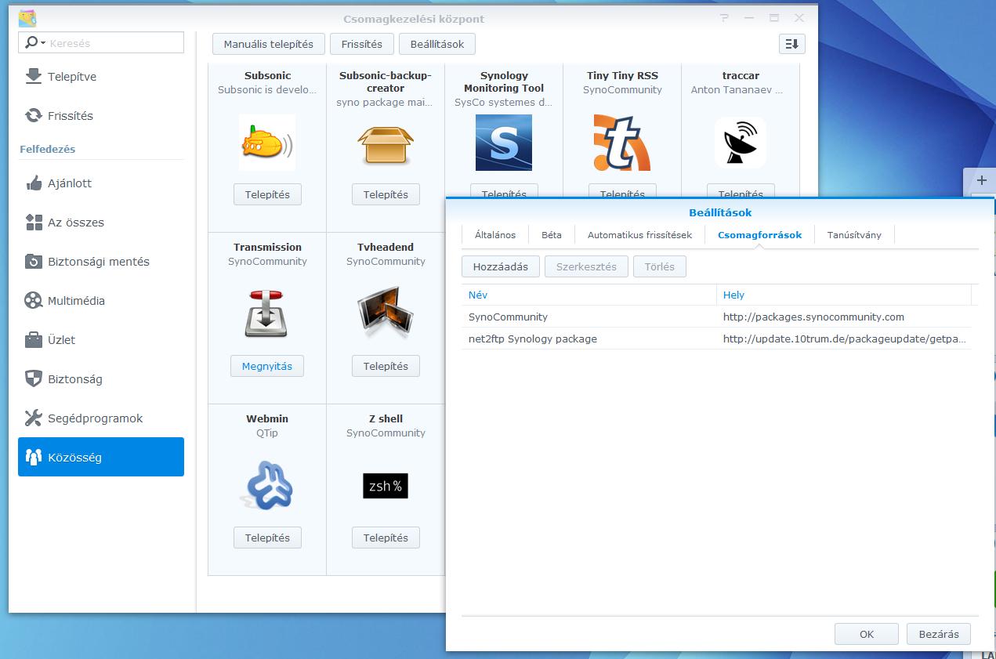This screenshot has height=659, width=996.
Task: Click the Törlés button
Action: (660, 266)
